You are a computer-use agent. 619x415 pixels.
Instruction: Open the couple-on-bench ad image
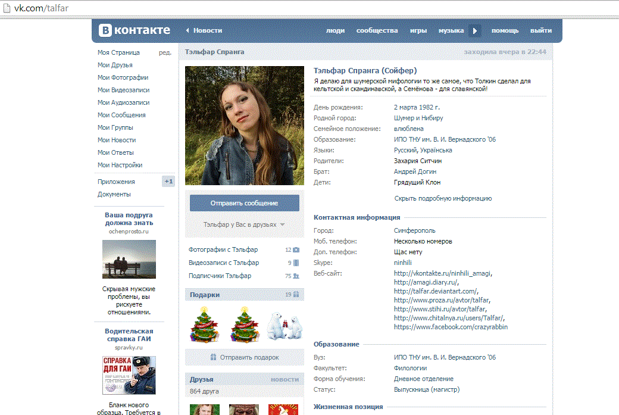[129, 260]
